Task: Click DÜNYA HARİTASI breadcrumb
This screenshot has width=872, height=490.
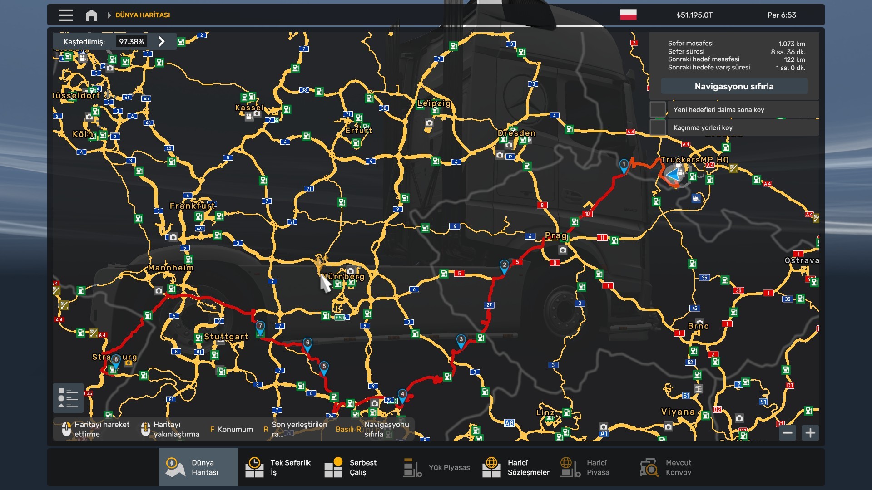Action: tap(143, 15)
